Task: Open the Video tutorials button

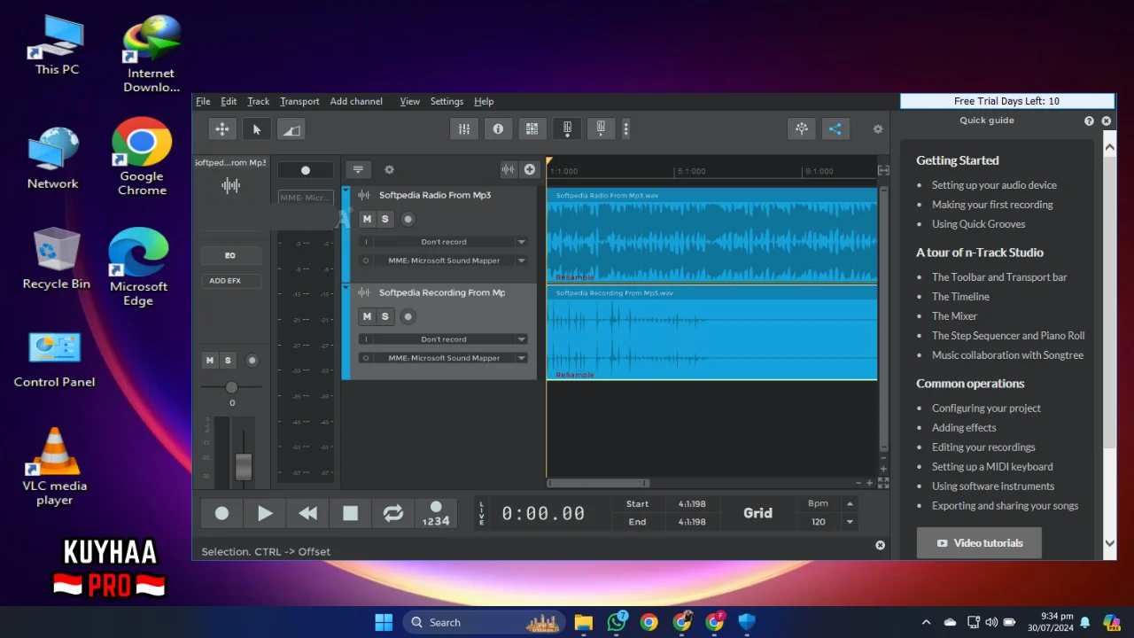Action: click(x=979, y=543)
